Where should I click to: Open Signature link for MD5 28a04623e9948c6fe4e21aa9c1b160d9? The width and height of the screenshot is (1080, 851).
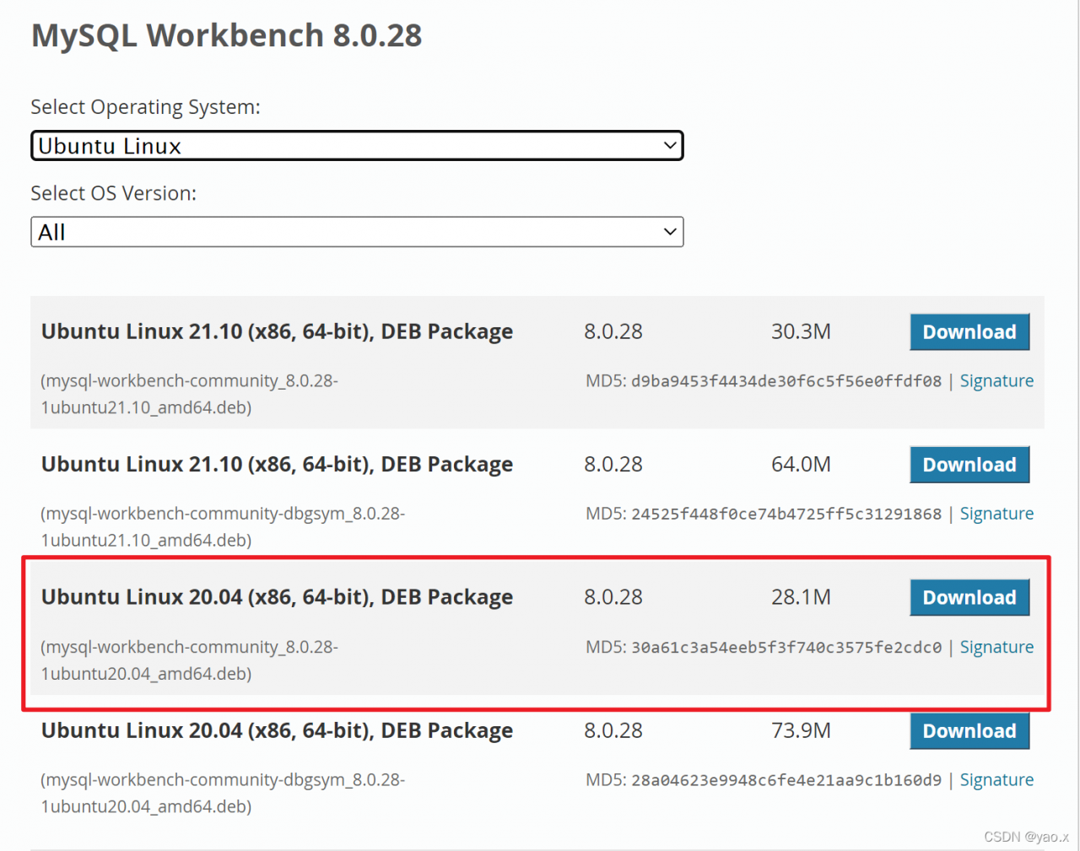click(996, 779)
